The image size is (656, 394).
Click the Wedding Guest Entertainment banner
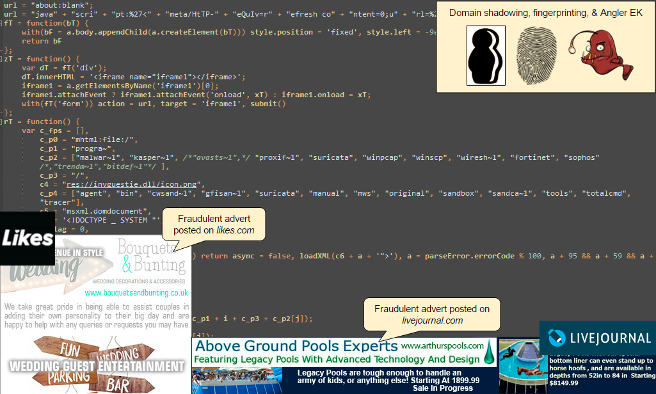pyautogui.click(x=97, y=366)
